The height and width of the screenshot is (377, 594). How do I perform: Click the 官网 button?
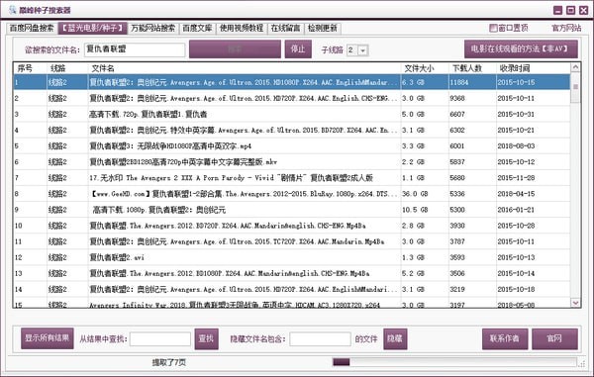tap(554, 338)
